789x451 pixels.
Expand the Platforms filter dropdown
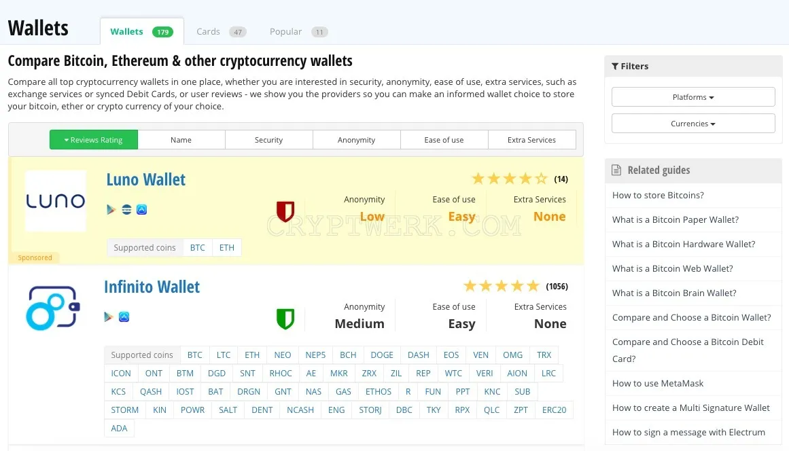tap(693, 97)
